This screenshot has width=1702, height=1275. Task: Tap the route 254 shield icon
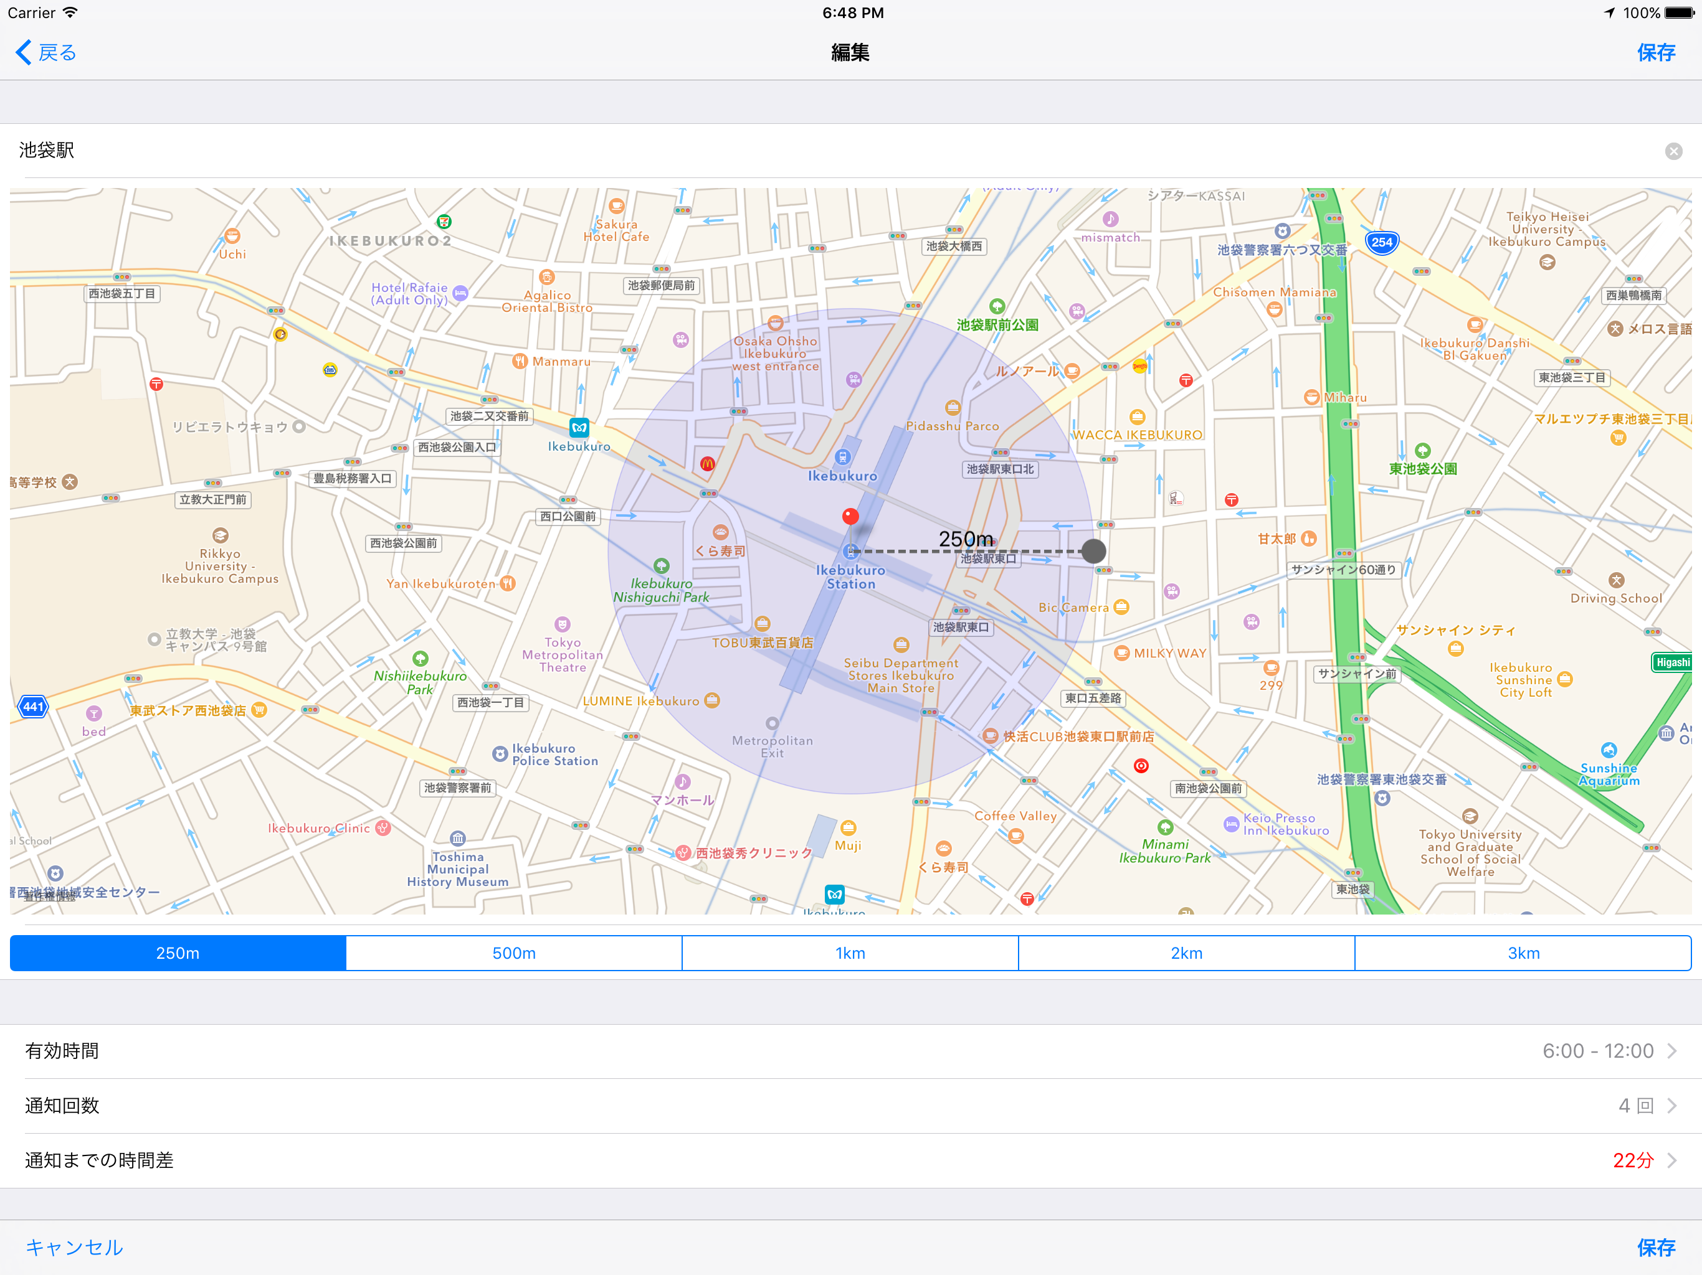1381,242
